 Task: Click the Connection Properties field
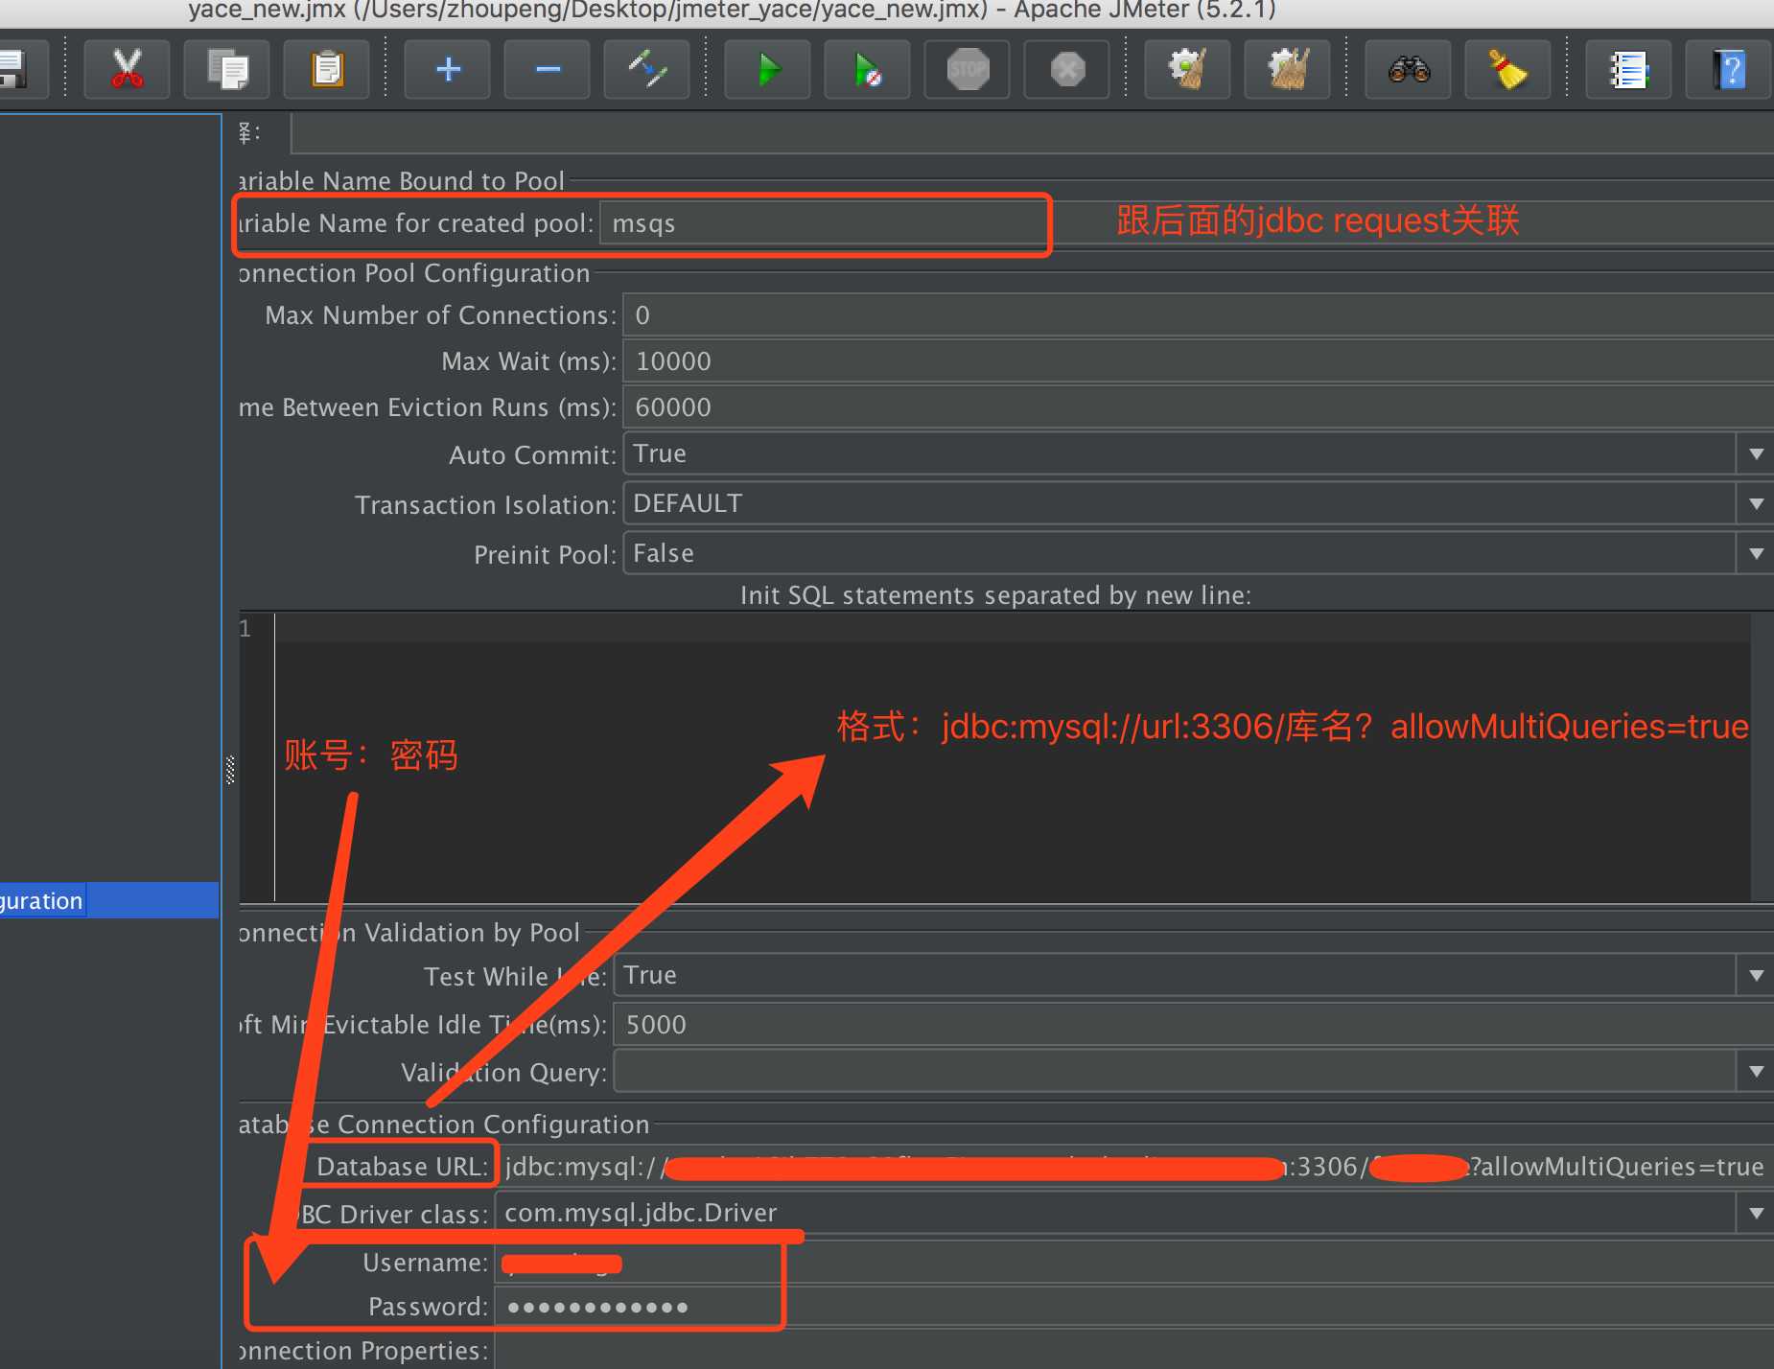point(1134,1350)
